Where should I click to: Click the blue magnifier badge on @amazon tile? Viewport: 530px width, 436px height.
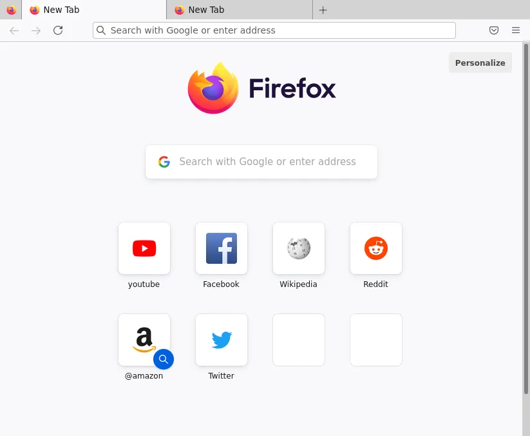tap(164, 359)
